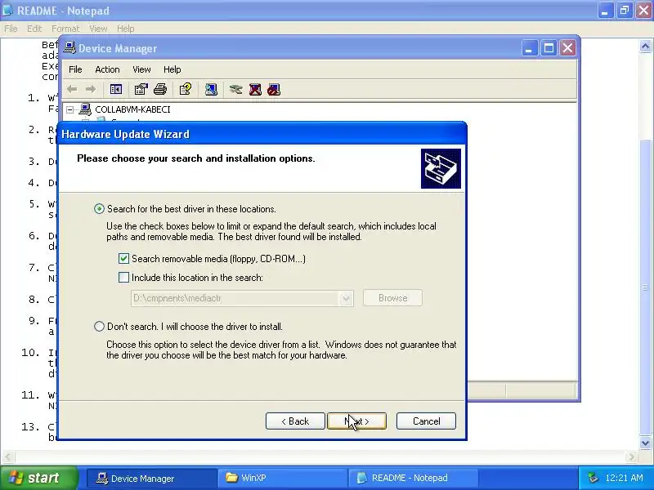Click Notepad horizontal scrollbar left arrow
This screenshot has width=654, height=490.
[7, 457]
